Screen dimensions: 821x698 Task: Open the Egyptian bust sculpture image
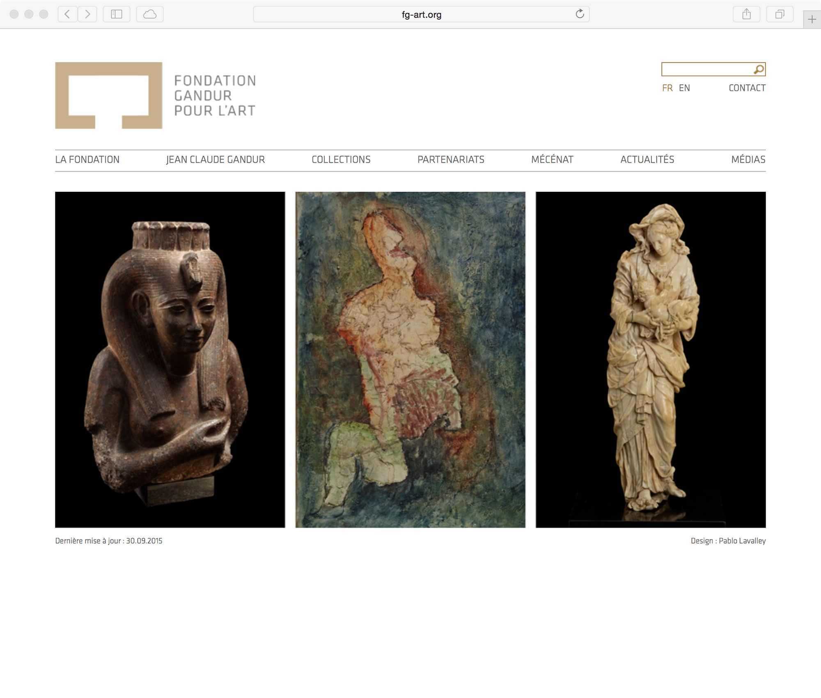click(x=170, y=359)
